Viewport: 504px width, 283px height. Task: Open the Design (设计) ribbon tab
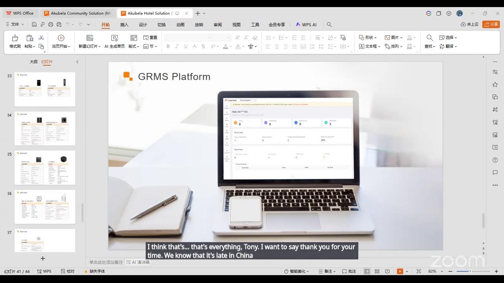(143, 24)
